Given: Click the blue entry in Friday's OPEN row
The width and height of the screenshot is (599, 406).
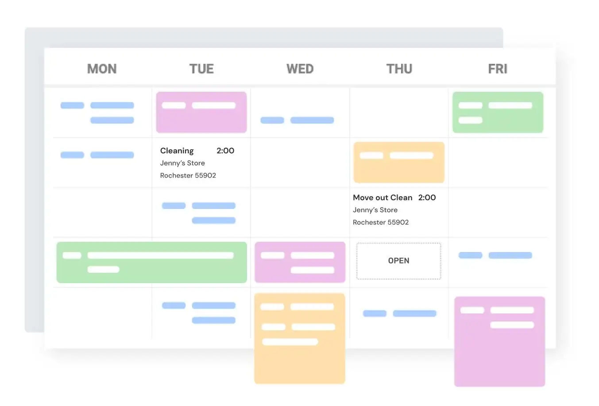Looking at the screenshot, I should (495, 255).
